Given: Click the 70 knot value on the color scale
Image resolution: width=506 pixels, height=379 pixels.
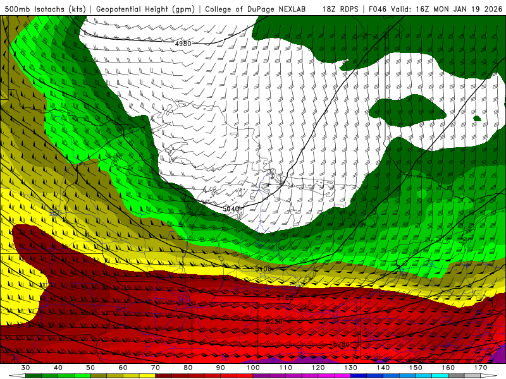Looking at the screenshot, I should tap(156, 368).
